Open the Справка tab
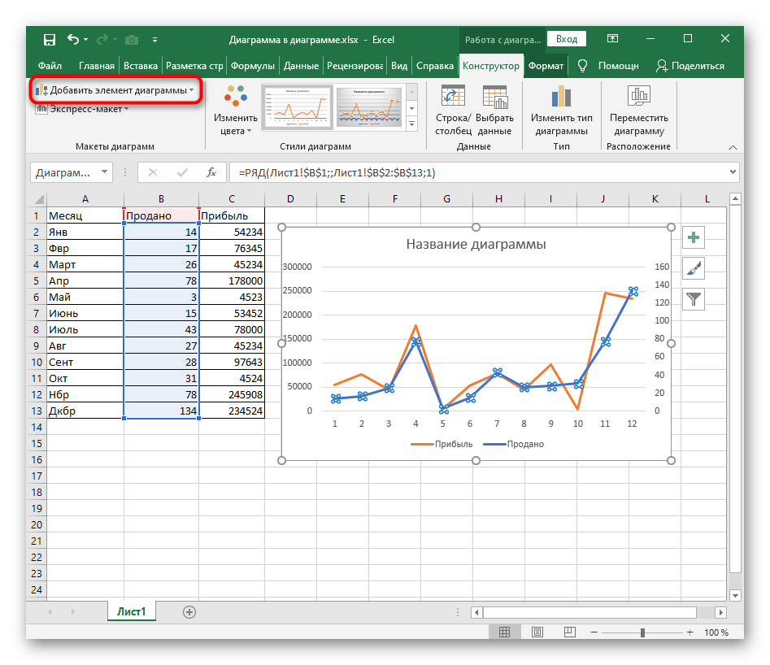Image resolution: width=770 pixels, height=665 pixels. [x=434, y=66]
